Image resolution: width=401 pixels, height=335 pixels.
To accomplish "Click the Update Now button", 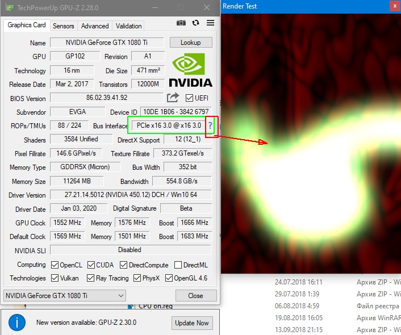I will coord(192,323).
